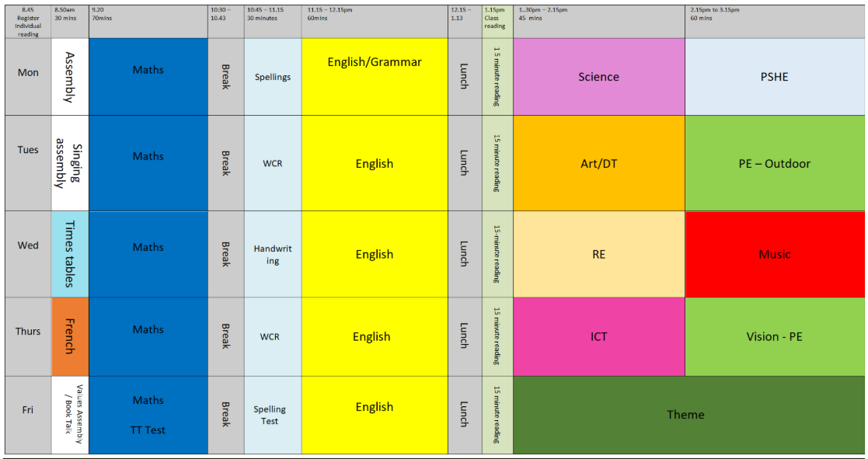The width and height of the screenshot is (868, 459).
Task: Click the Spellings cell on Monday
Action: 273,77
